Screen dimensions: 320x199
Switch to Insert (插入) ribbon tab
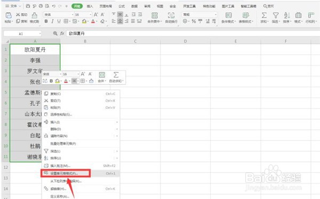(90, 6)
